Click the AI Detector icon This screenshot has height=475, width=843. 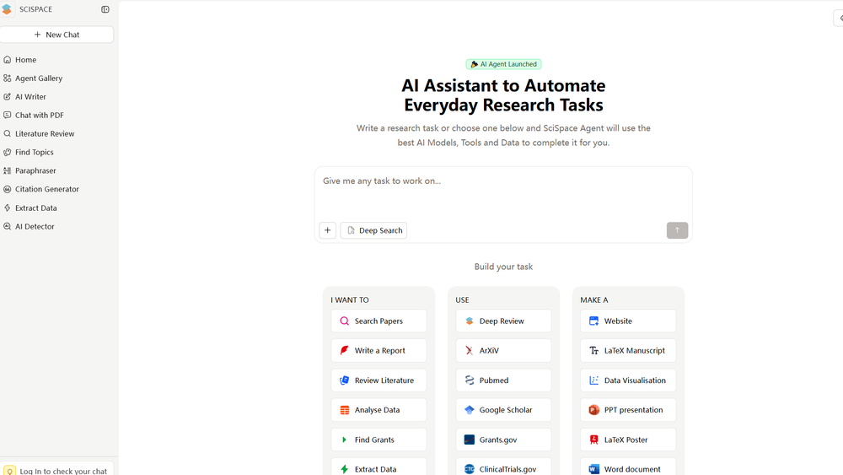click(x=7, y=226)
